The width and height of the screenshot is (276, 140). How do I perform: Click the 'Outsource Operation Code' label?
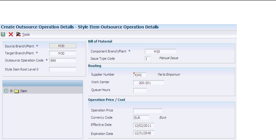pos(24,60)
